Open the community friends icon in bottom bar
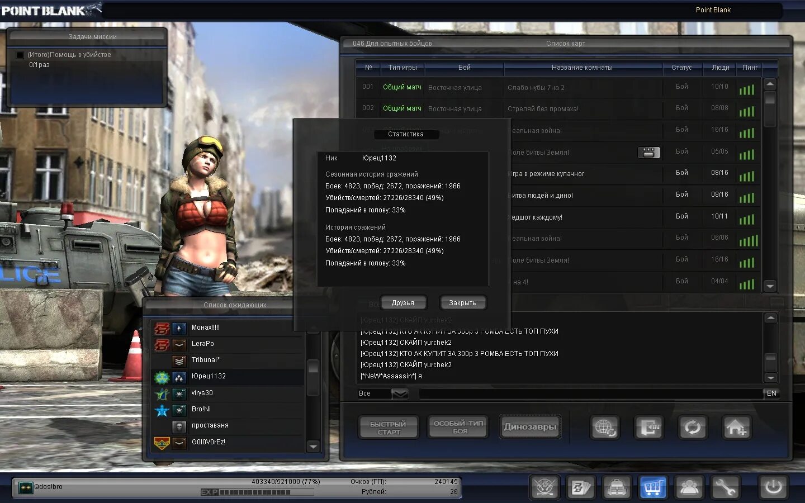 [x=689, y=488]
